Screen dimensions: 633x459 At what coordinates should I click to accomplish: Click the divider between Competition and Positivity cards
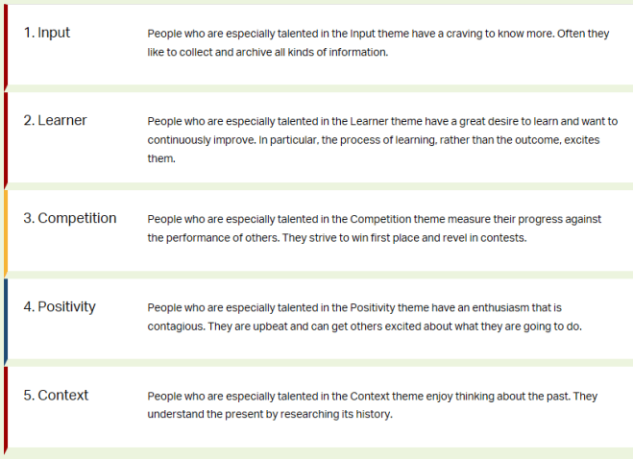(x=317, y=274)
